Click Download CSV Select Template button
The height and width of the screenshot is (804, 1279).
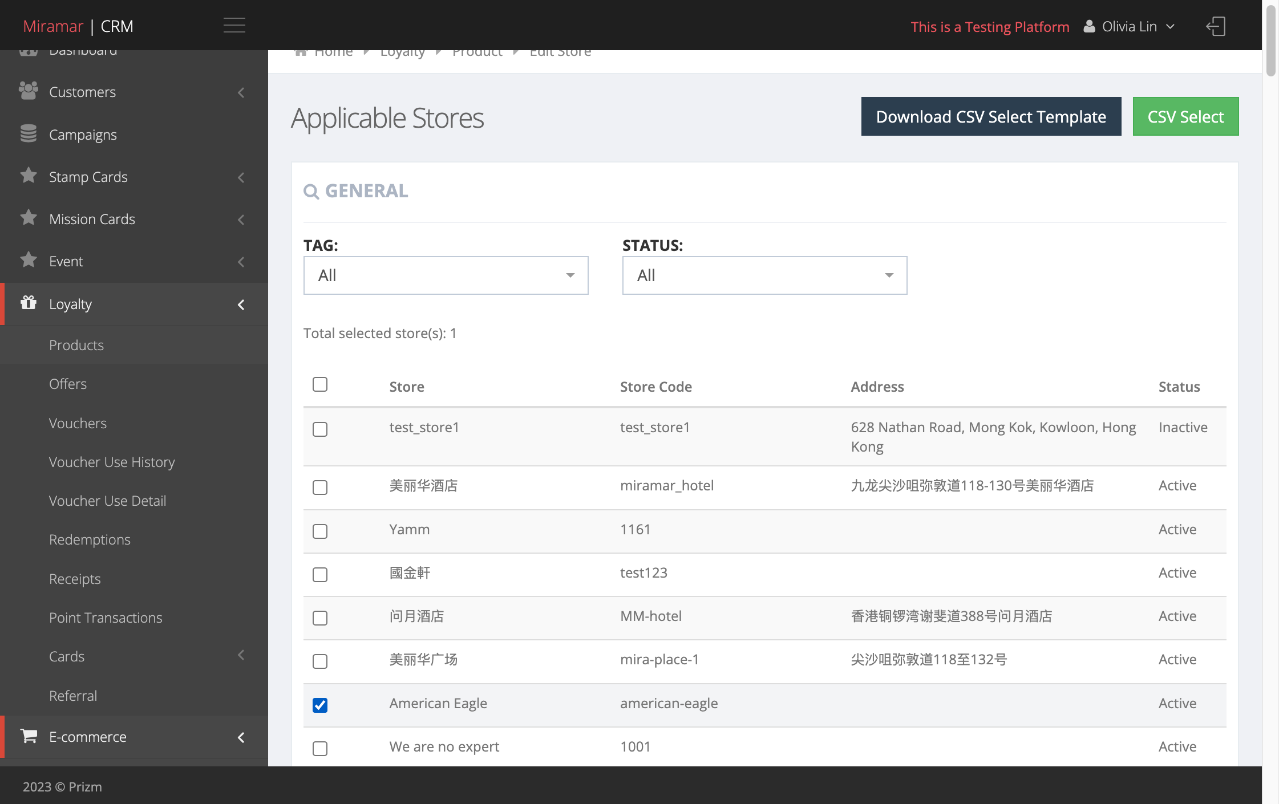991,116
